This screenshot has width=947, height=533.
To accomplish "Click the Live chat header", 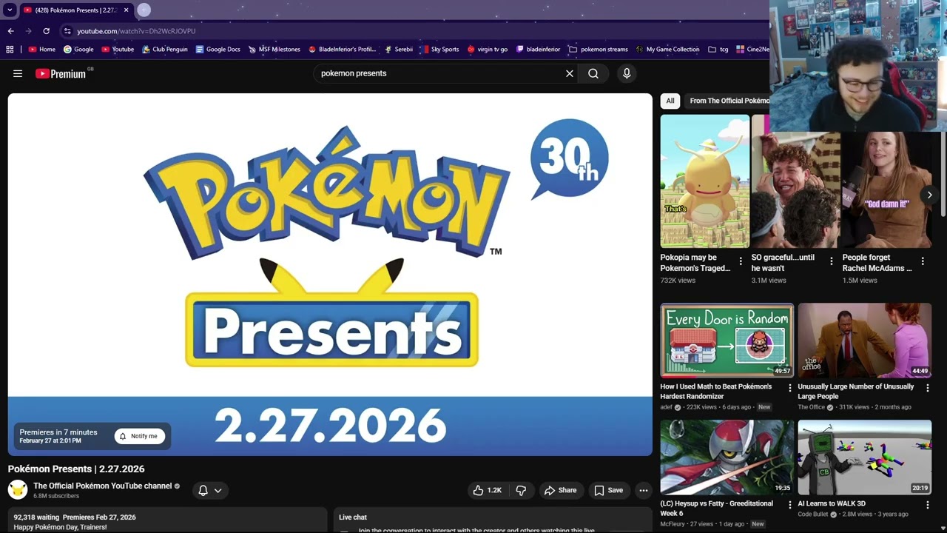I will [x=353, y=517].
